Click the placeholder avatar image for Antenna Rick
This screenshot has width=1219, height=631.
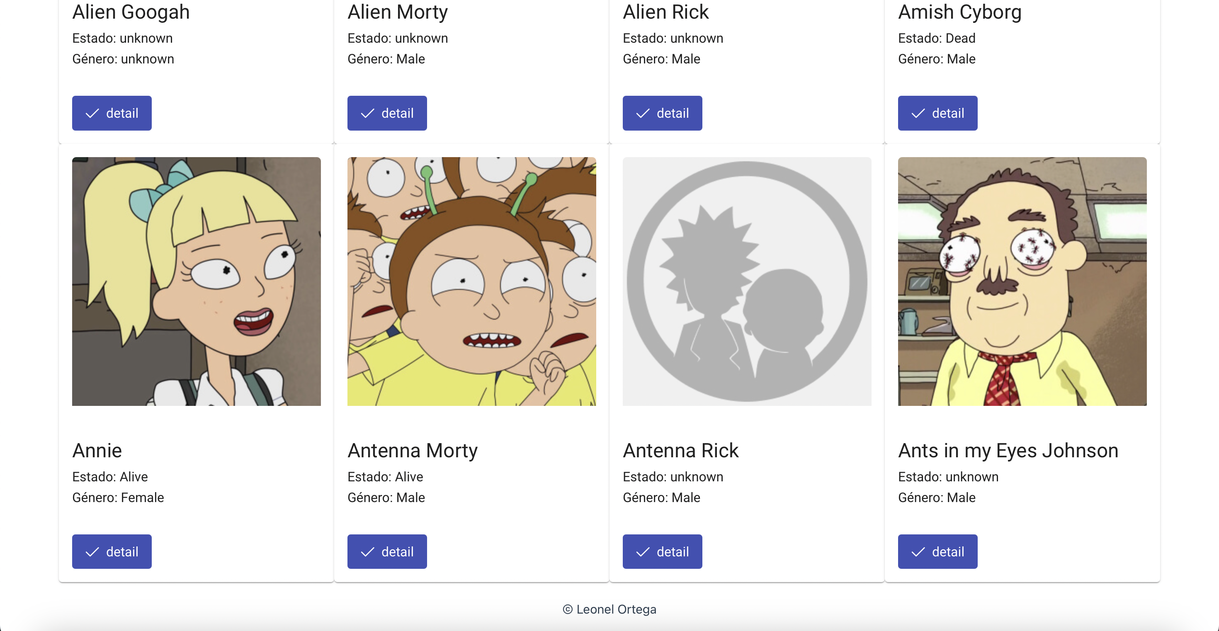click(x=746, y=282)
